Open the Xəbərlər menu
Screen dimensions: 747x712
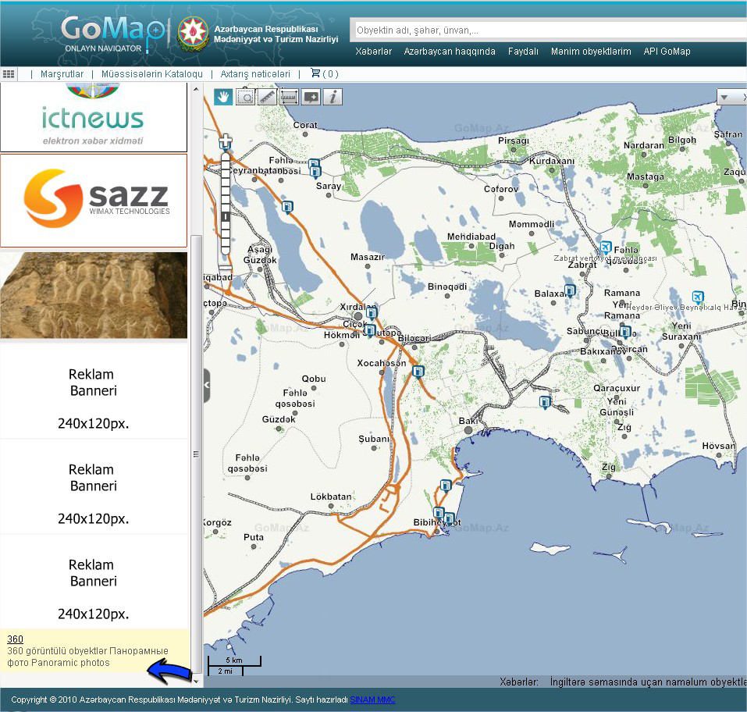click(373, 52)
